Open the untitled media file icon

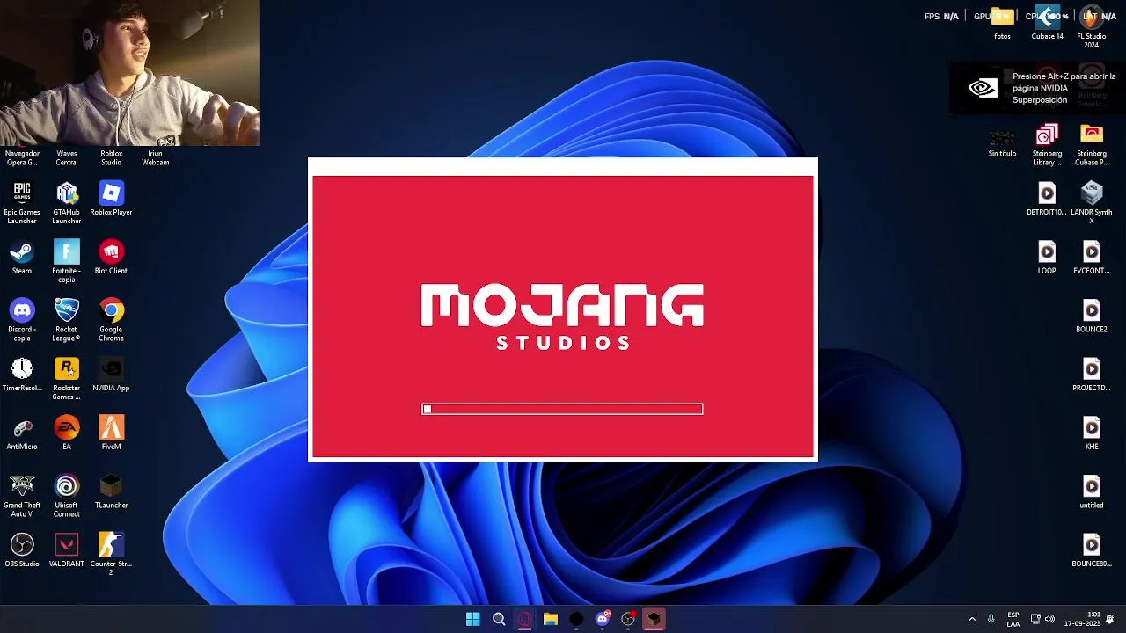point(1092,491)
